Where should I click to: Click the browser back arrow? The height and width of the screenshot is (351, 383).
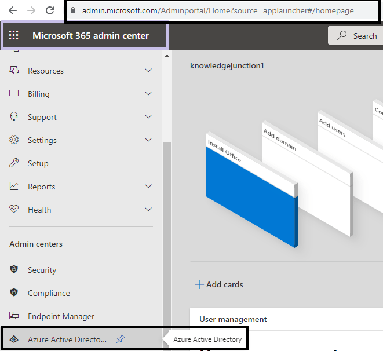tap(13, 10)
